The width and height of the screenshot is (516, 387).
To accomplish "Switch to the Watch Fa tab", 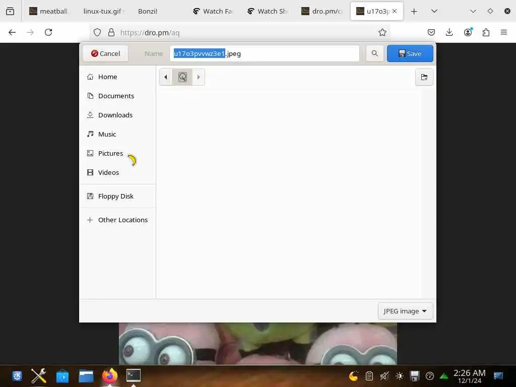I will (213, 11).
